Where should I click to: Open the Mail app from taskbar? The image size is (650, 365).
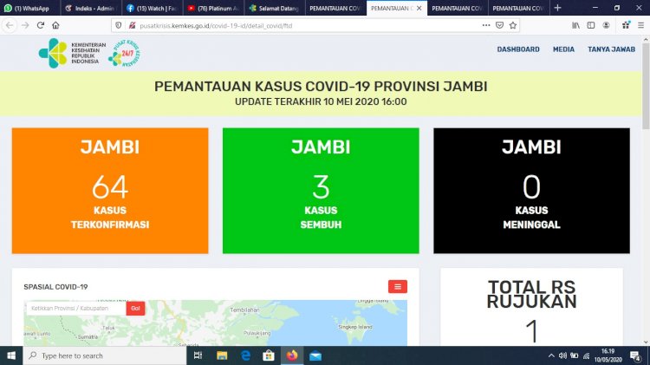(315, 355)
